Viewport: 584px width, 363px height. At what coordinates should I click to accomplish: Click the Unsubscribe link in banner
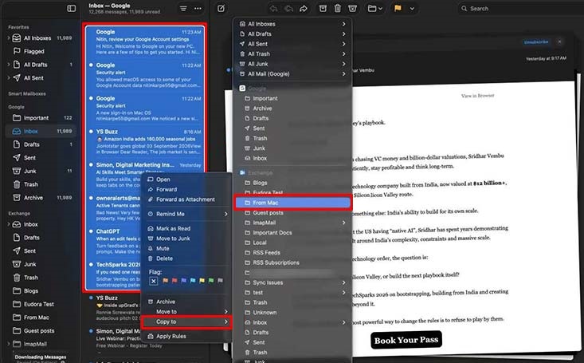[536, 41]
